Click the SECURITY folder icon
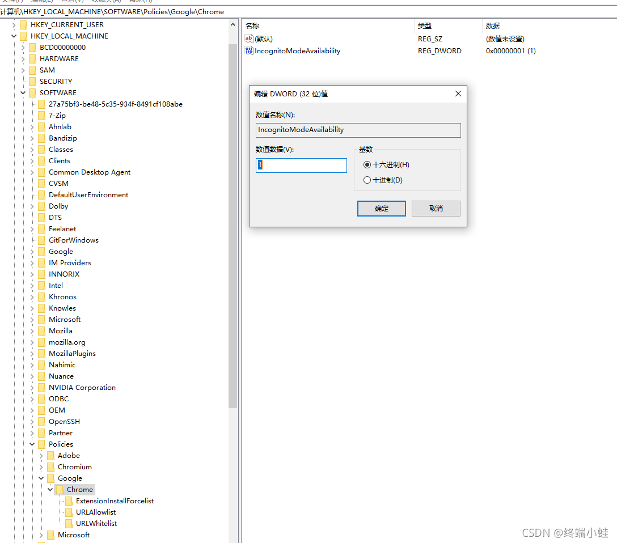This screenshot has height=543, width=617. click(x=33, y=82)
